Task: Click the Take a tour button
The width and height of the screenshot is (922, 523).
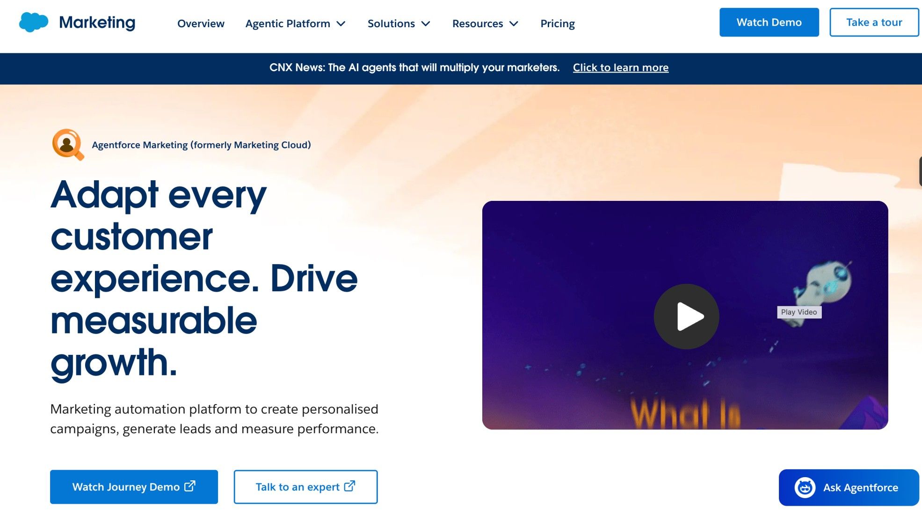Action: pyautogui.click(x=874, y=22)
